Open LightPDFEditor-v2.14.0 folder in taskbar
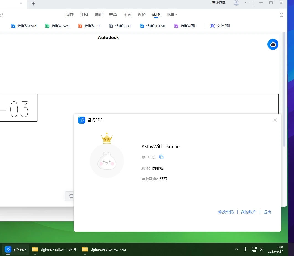 (x=104, y=249)
